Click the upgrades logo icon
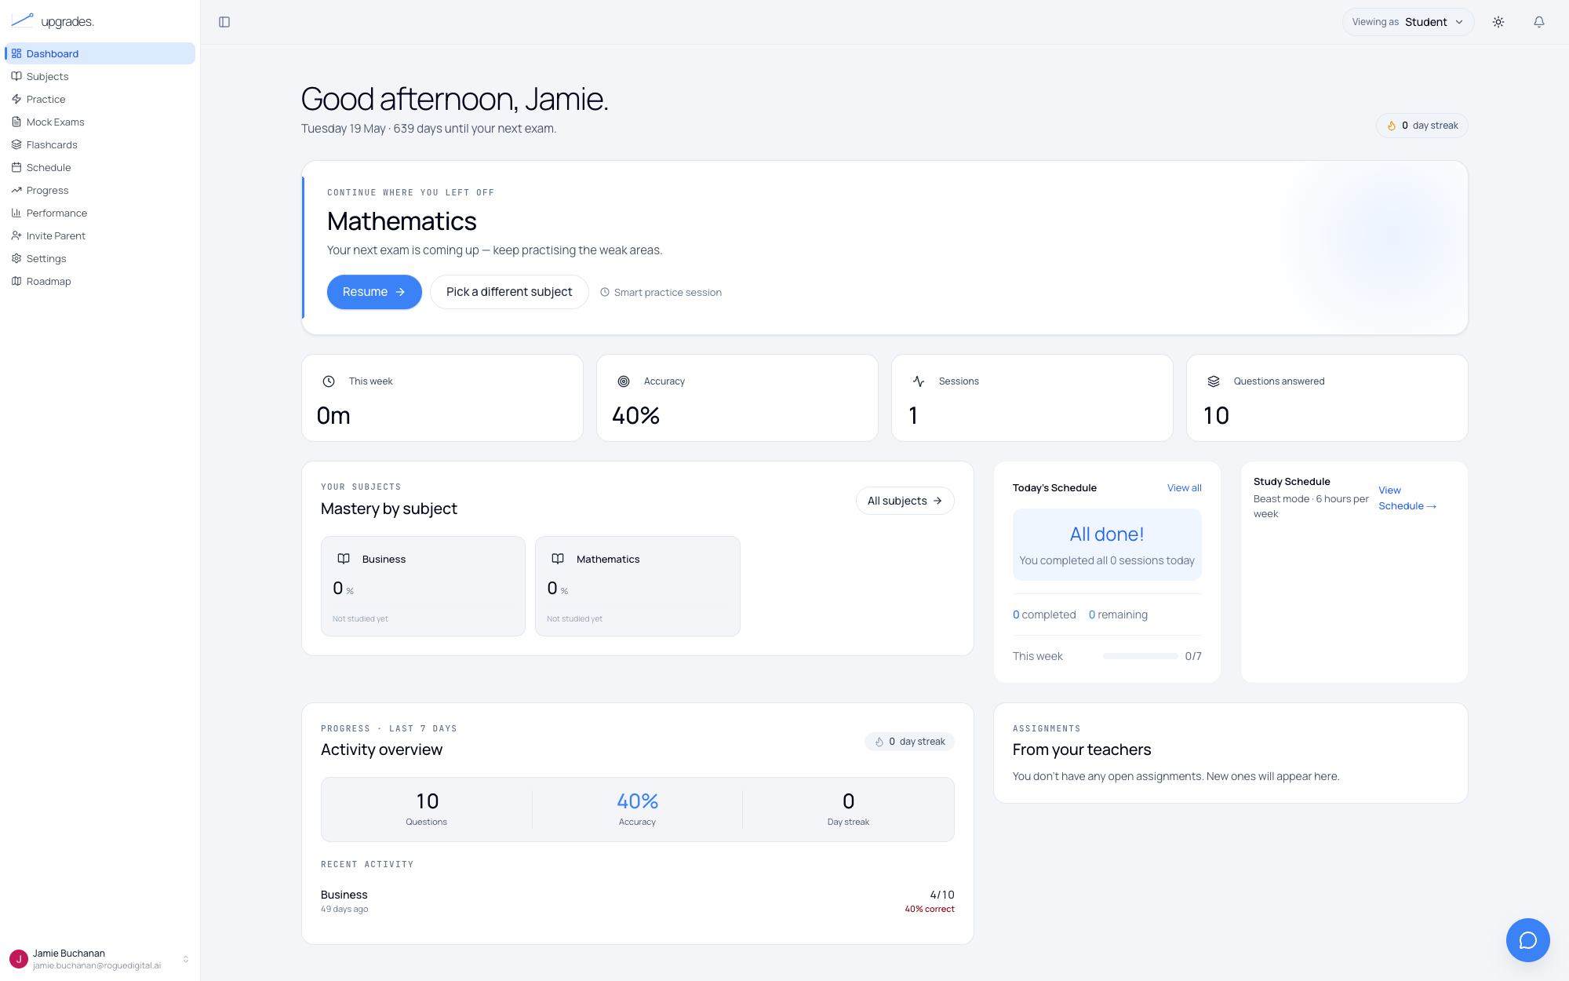The width and height of the screenshot is (1569, 981). [x=22, y=20]
